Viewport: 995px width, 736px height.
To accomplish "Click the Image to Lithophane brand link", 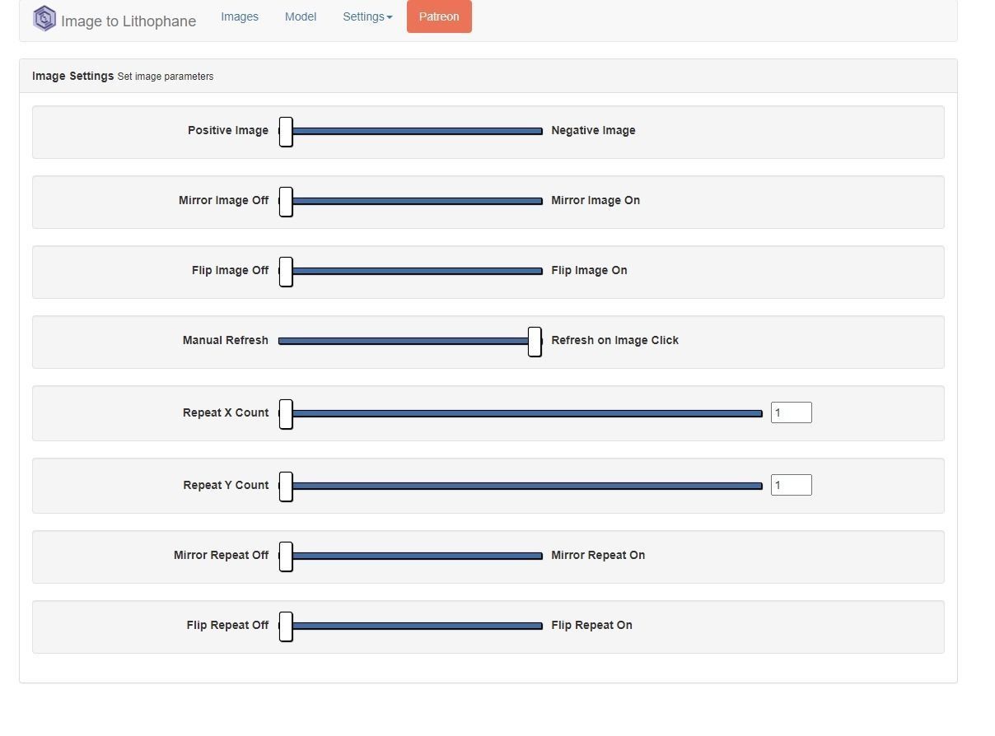I will (128, 21).
